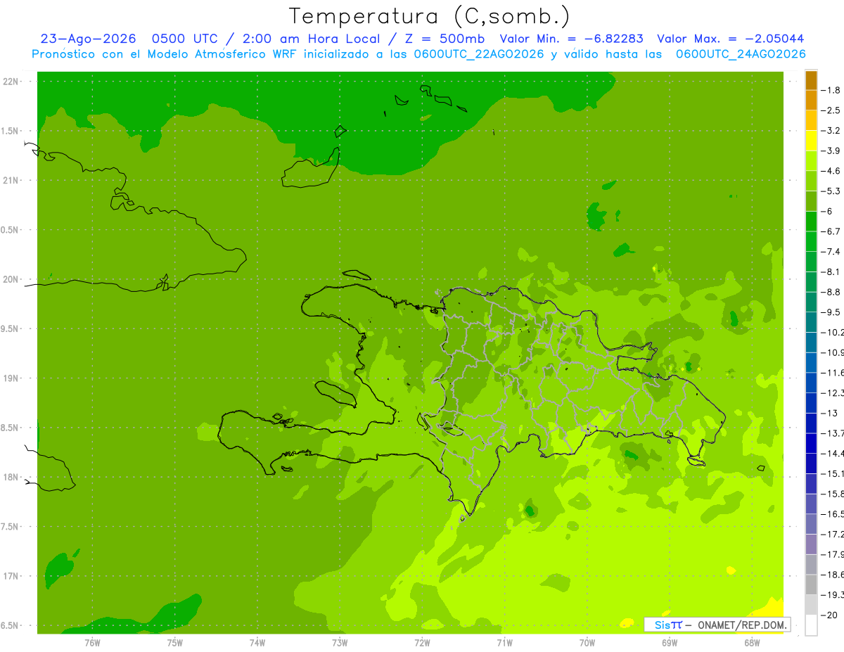The width and height of the screenshot is (844, 652).
Task: Click the '17N' latitude label
Action: (11, 576)
